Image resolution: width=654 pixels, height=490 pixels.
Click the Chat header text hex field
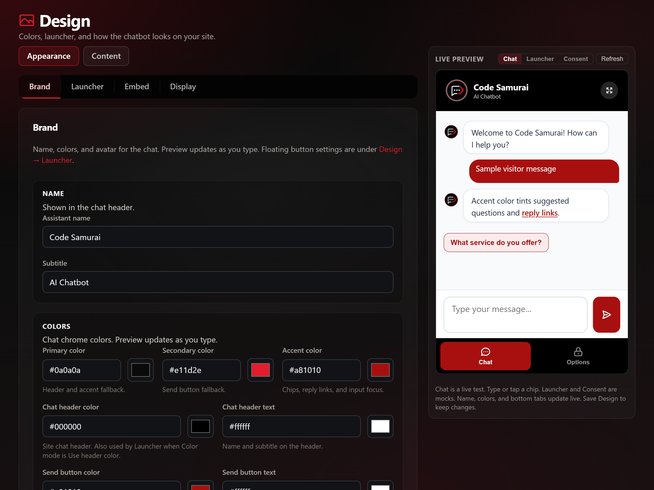coord(291,426)
